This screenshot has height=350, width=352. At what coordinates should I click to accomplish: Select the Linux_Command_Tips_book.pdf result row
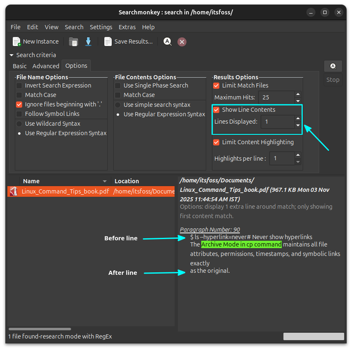tap(66, 191)
